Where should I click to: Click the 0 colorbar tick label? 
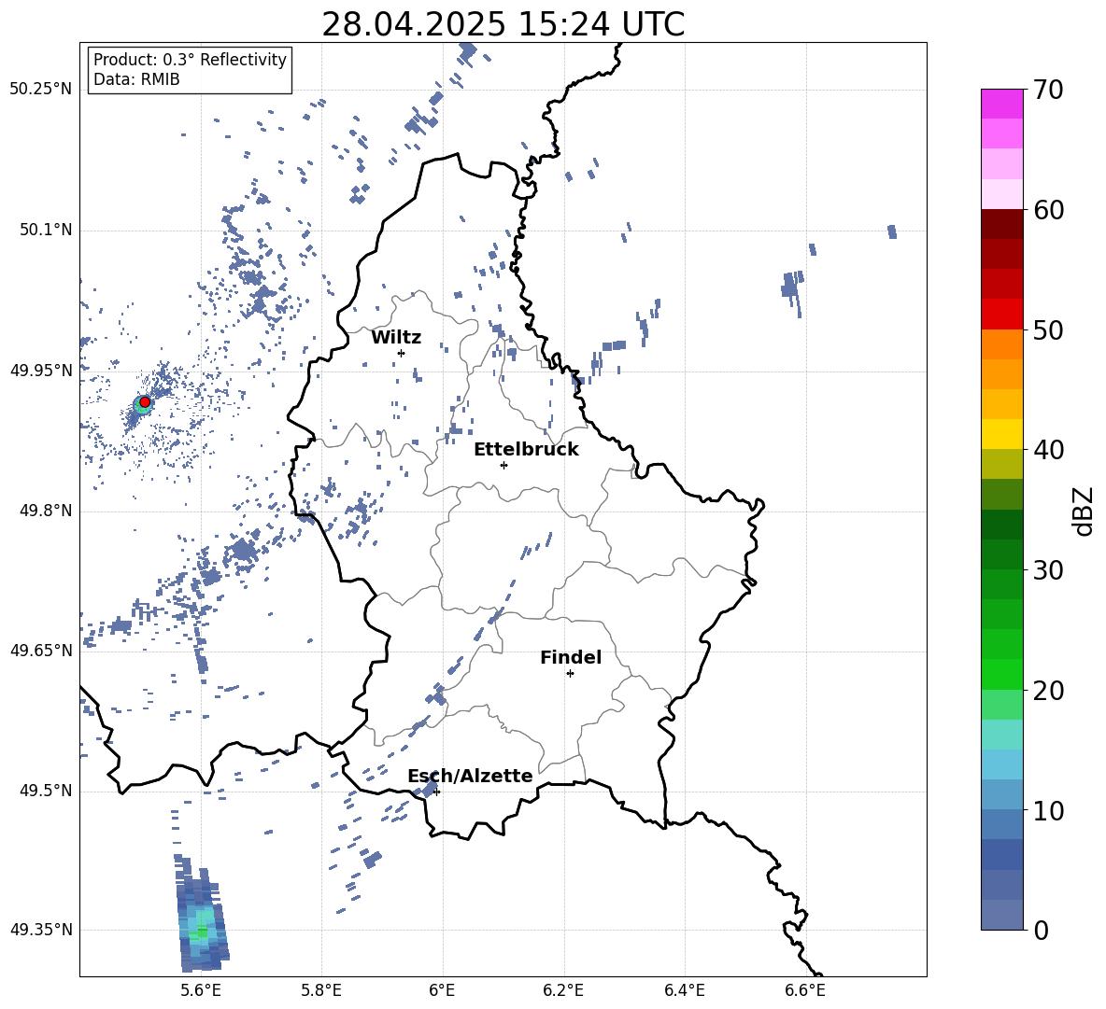(1041, 930)
